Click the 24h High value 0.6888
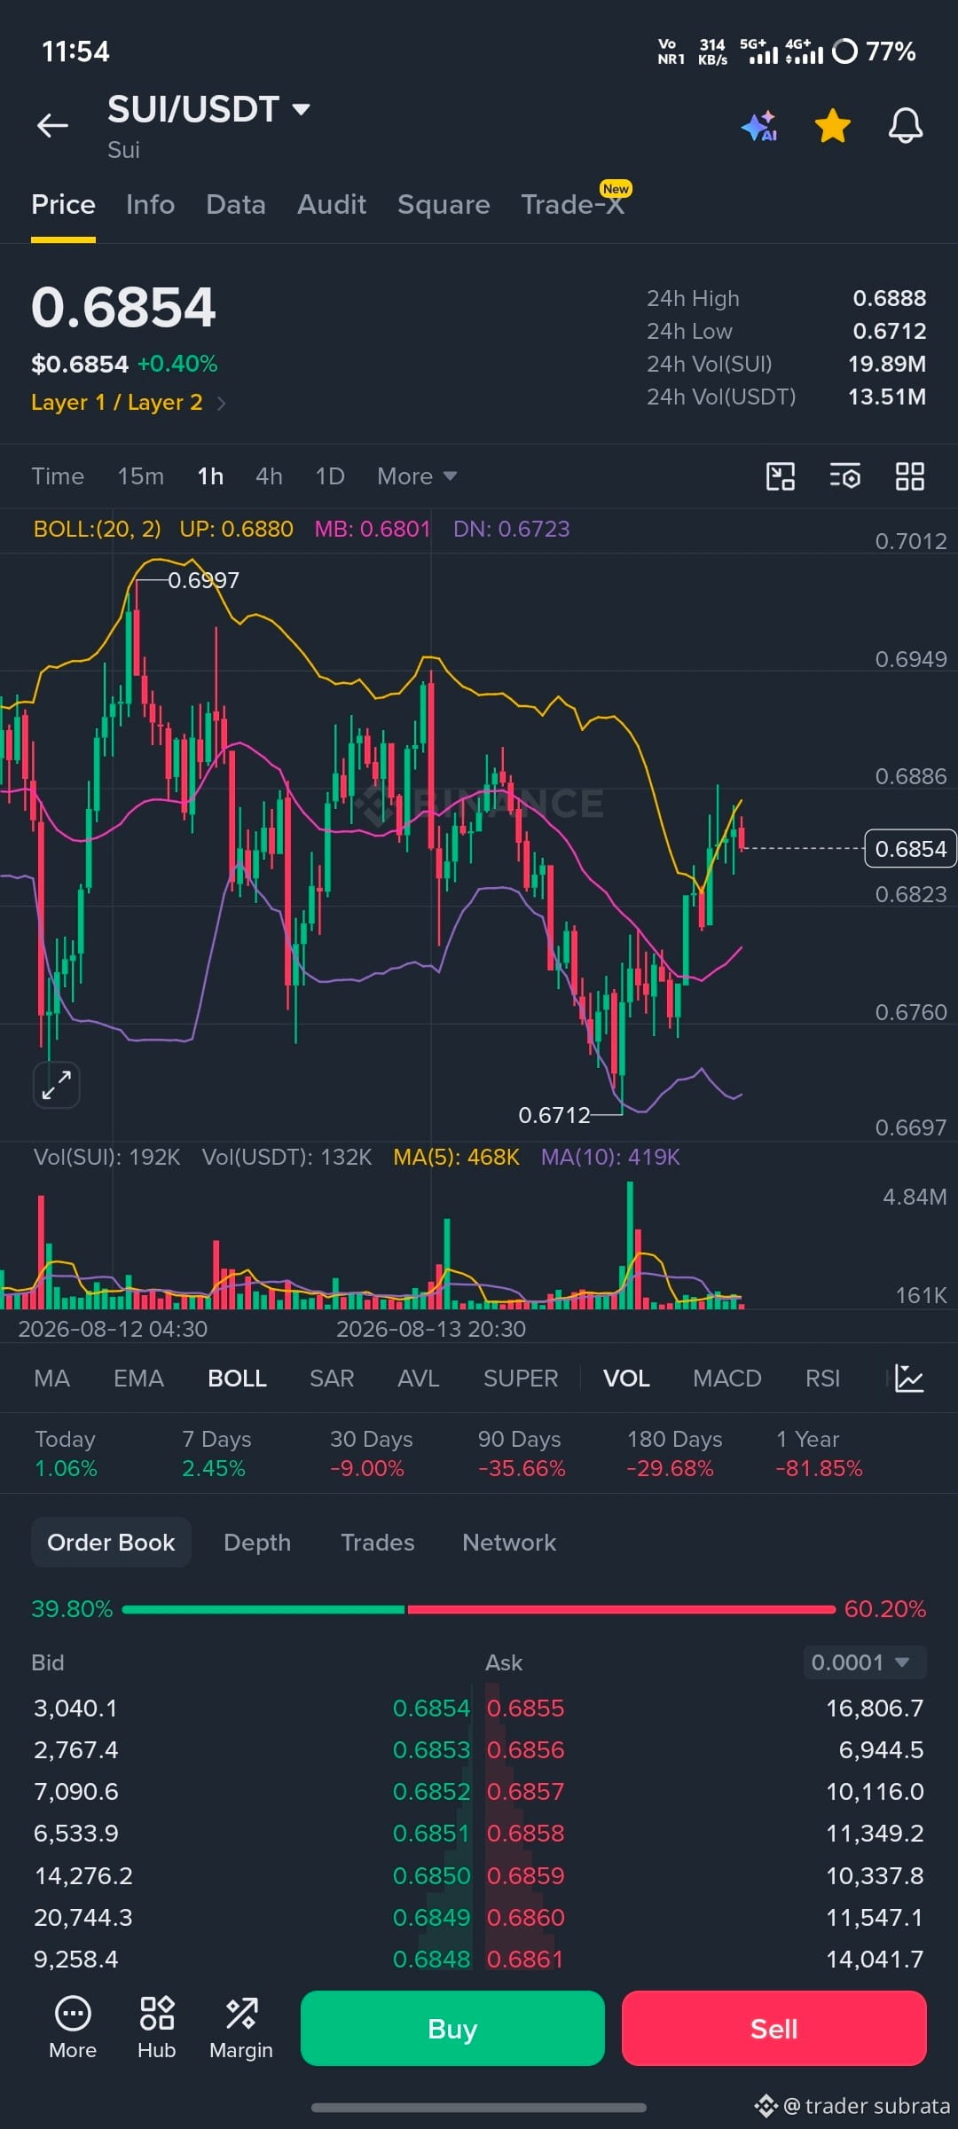This screenshot has width=958, height=2129. [890, 299]
